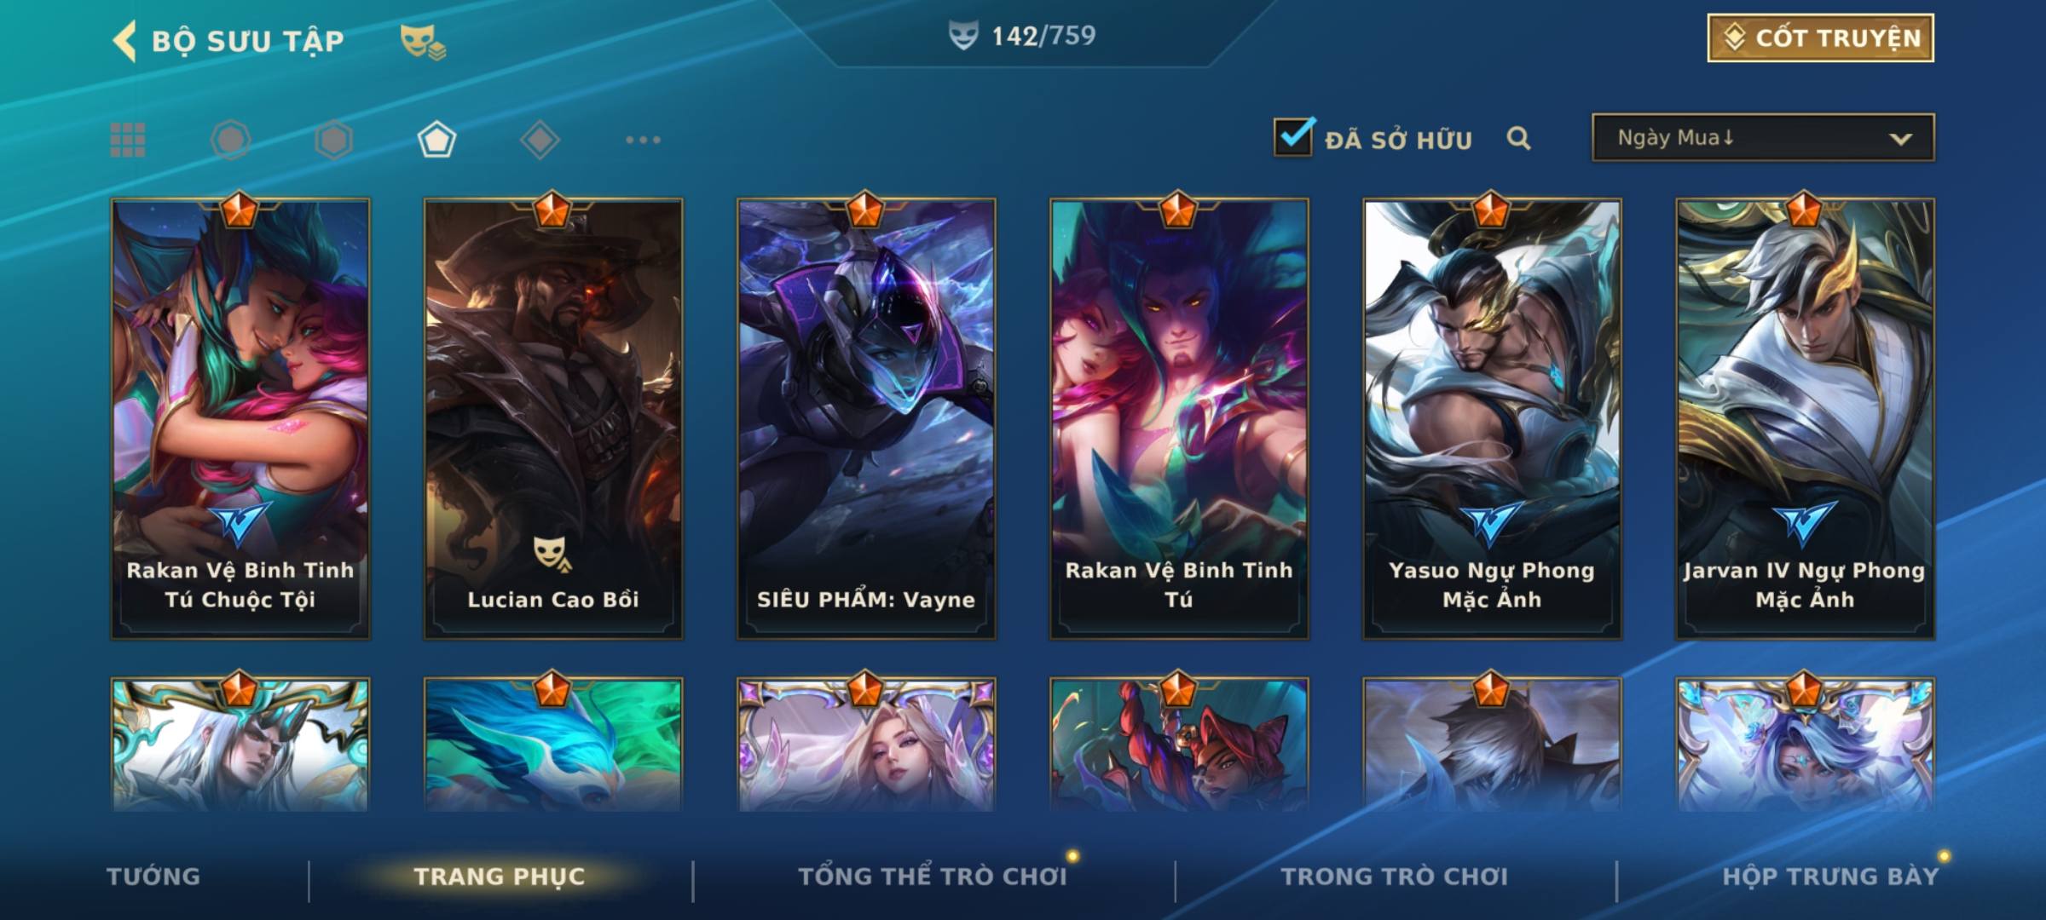Image resolution: width=2046 pixels, height=920 pixels.
Task: Click the Cốt Truyện button
Action: click(1821, 38)
